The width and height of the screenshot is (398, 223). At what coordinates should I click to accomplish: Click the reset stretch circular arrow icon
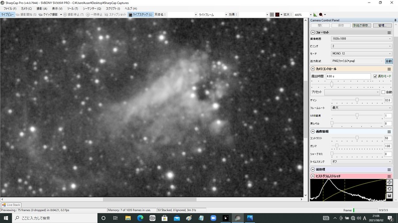[389, 189]
